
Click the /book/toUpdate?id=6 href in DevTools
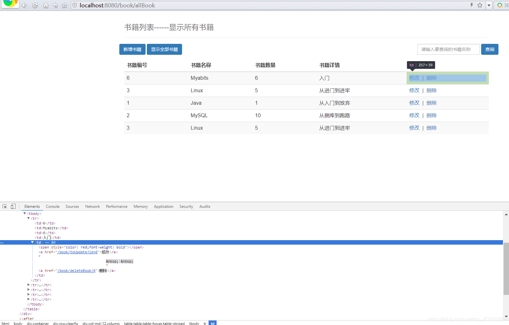pos(77,252)
